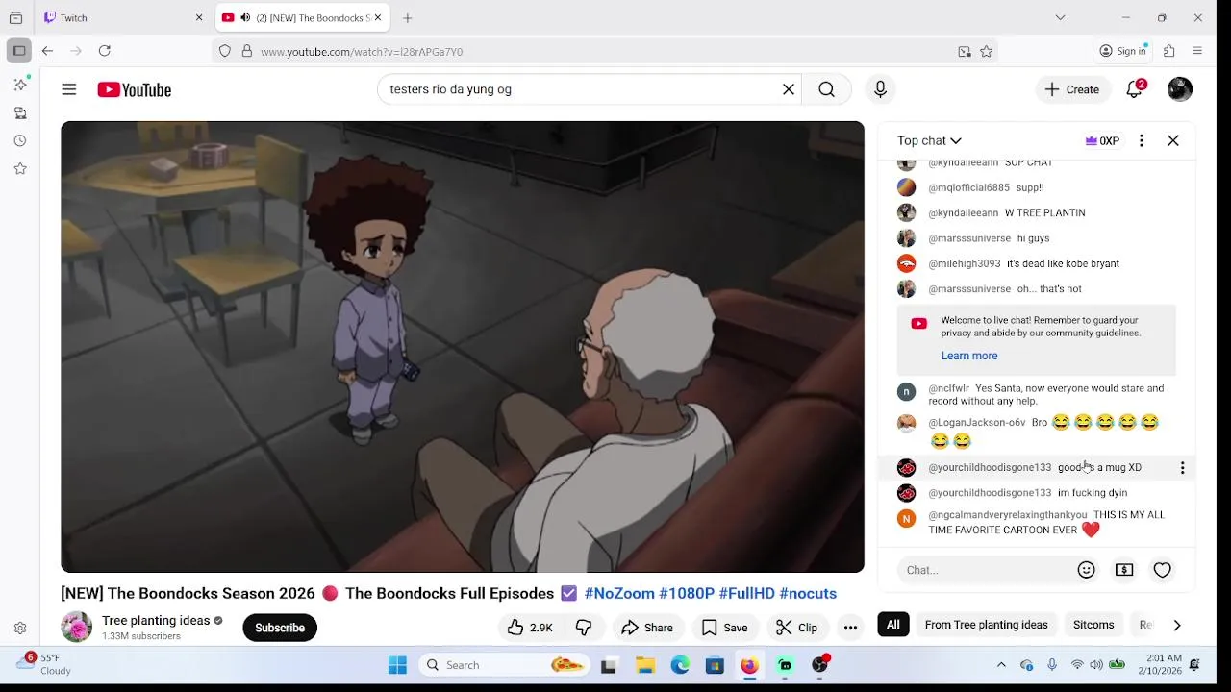Click the browser Sign in button
Viewport: 1231px width, 692px height.
pos(1123,51)
